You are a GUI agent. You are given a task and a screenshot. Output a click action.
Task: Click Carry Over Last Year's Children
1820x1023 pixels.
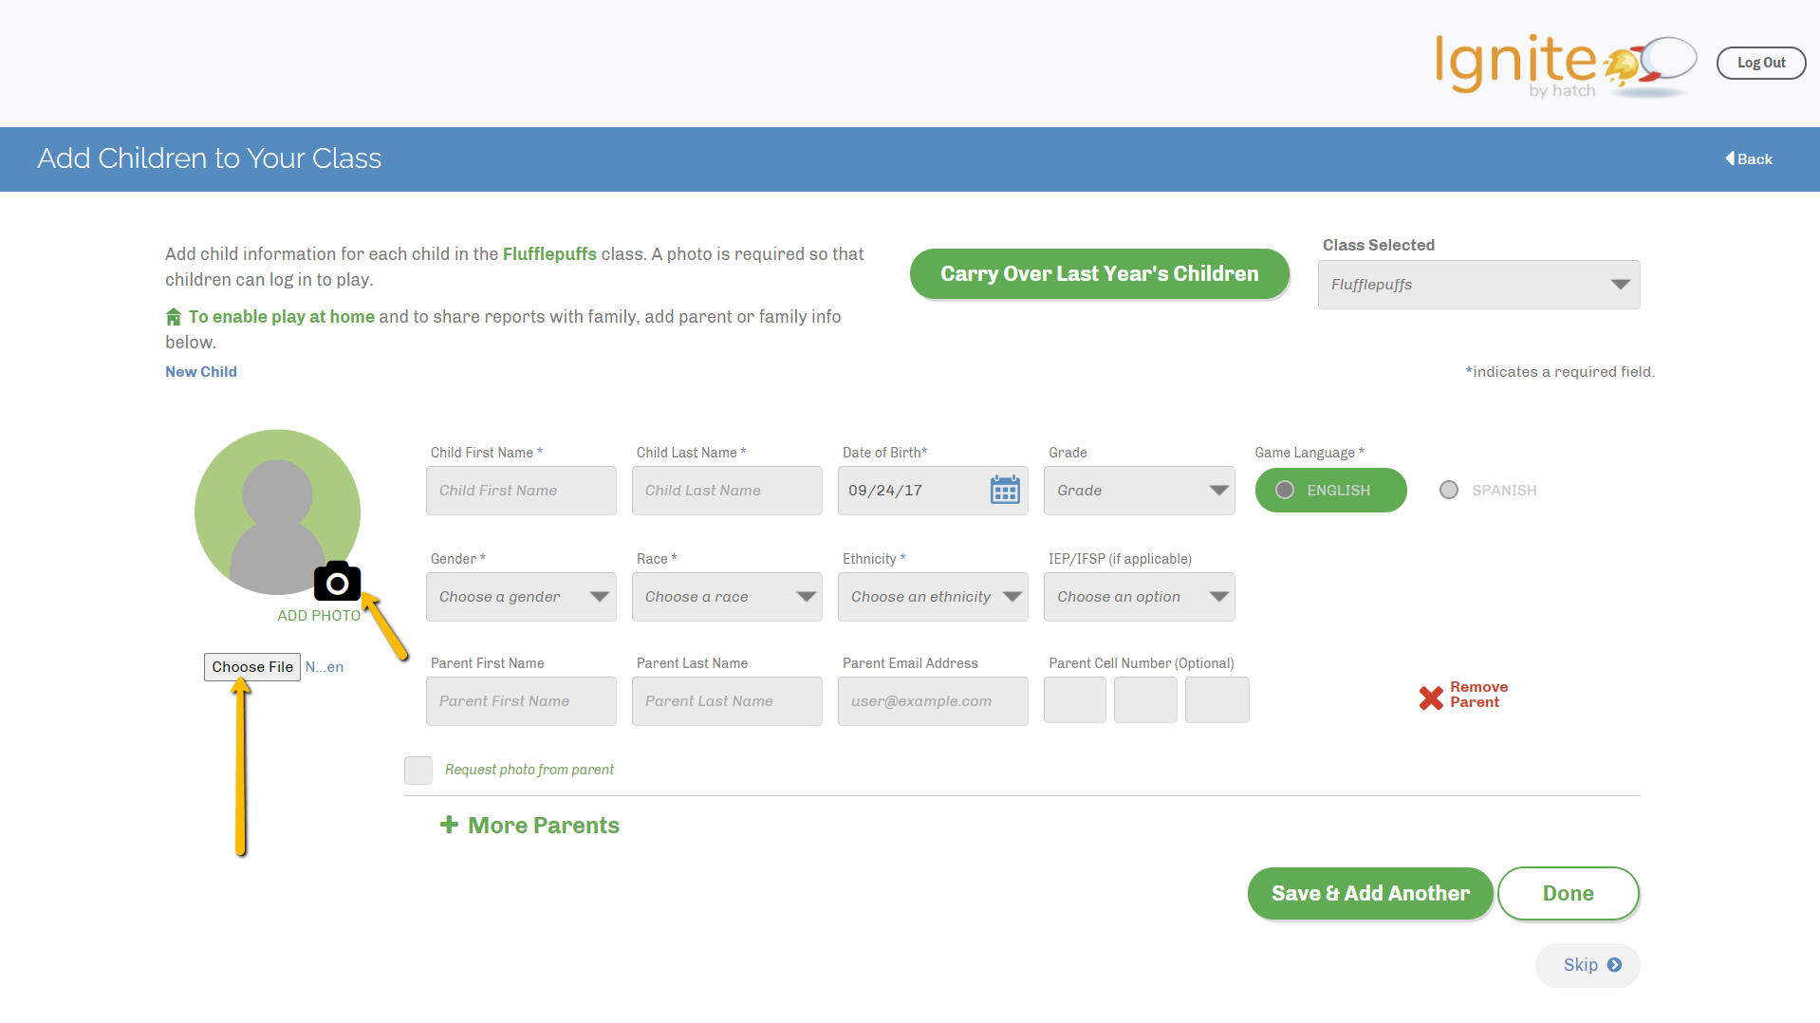(x=1099, y=274)
